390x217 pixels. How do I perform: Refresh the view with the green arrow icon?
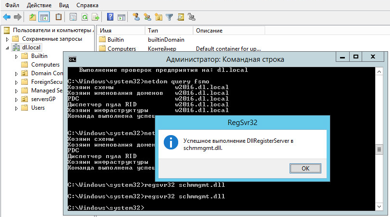[85, 17]
